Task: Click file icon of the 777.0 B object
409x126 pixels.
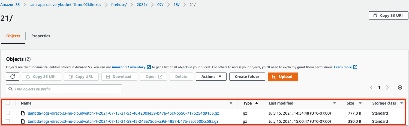Action: tap(23, 113)
